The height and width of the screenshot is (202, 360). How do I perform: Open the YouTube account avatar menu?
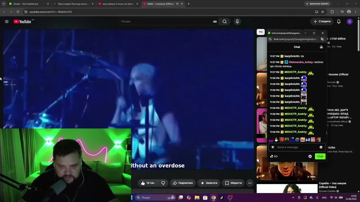[x=350, y=22]
